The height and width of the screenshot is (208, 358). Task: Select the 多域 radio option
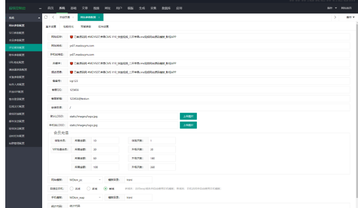point(88,188)
